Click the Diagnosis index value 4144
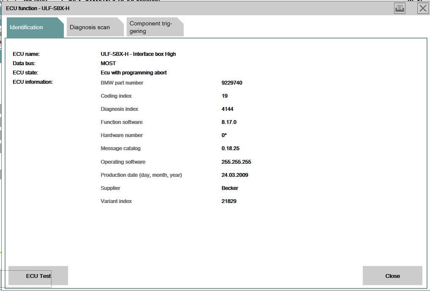Viewport: 430px width, 291px height. [227, 109]
